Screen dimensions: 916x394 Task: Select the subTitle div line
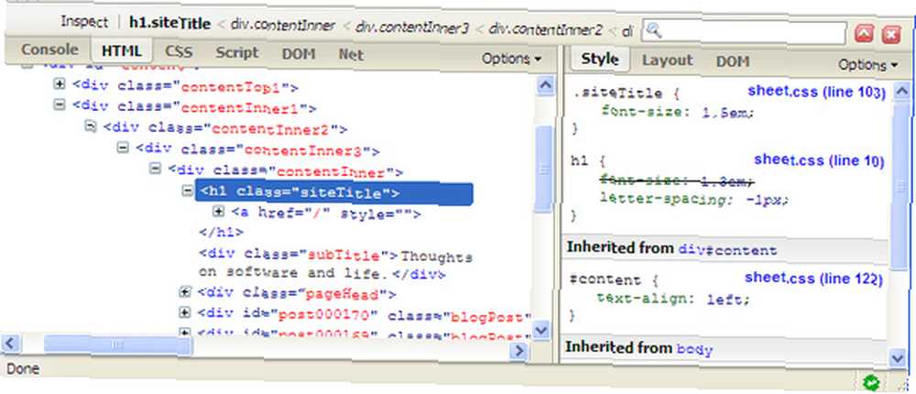tap(336, 265)
